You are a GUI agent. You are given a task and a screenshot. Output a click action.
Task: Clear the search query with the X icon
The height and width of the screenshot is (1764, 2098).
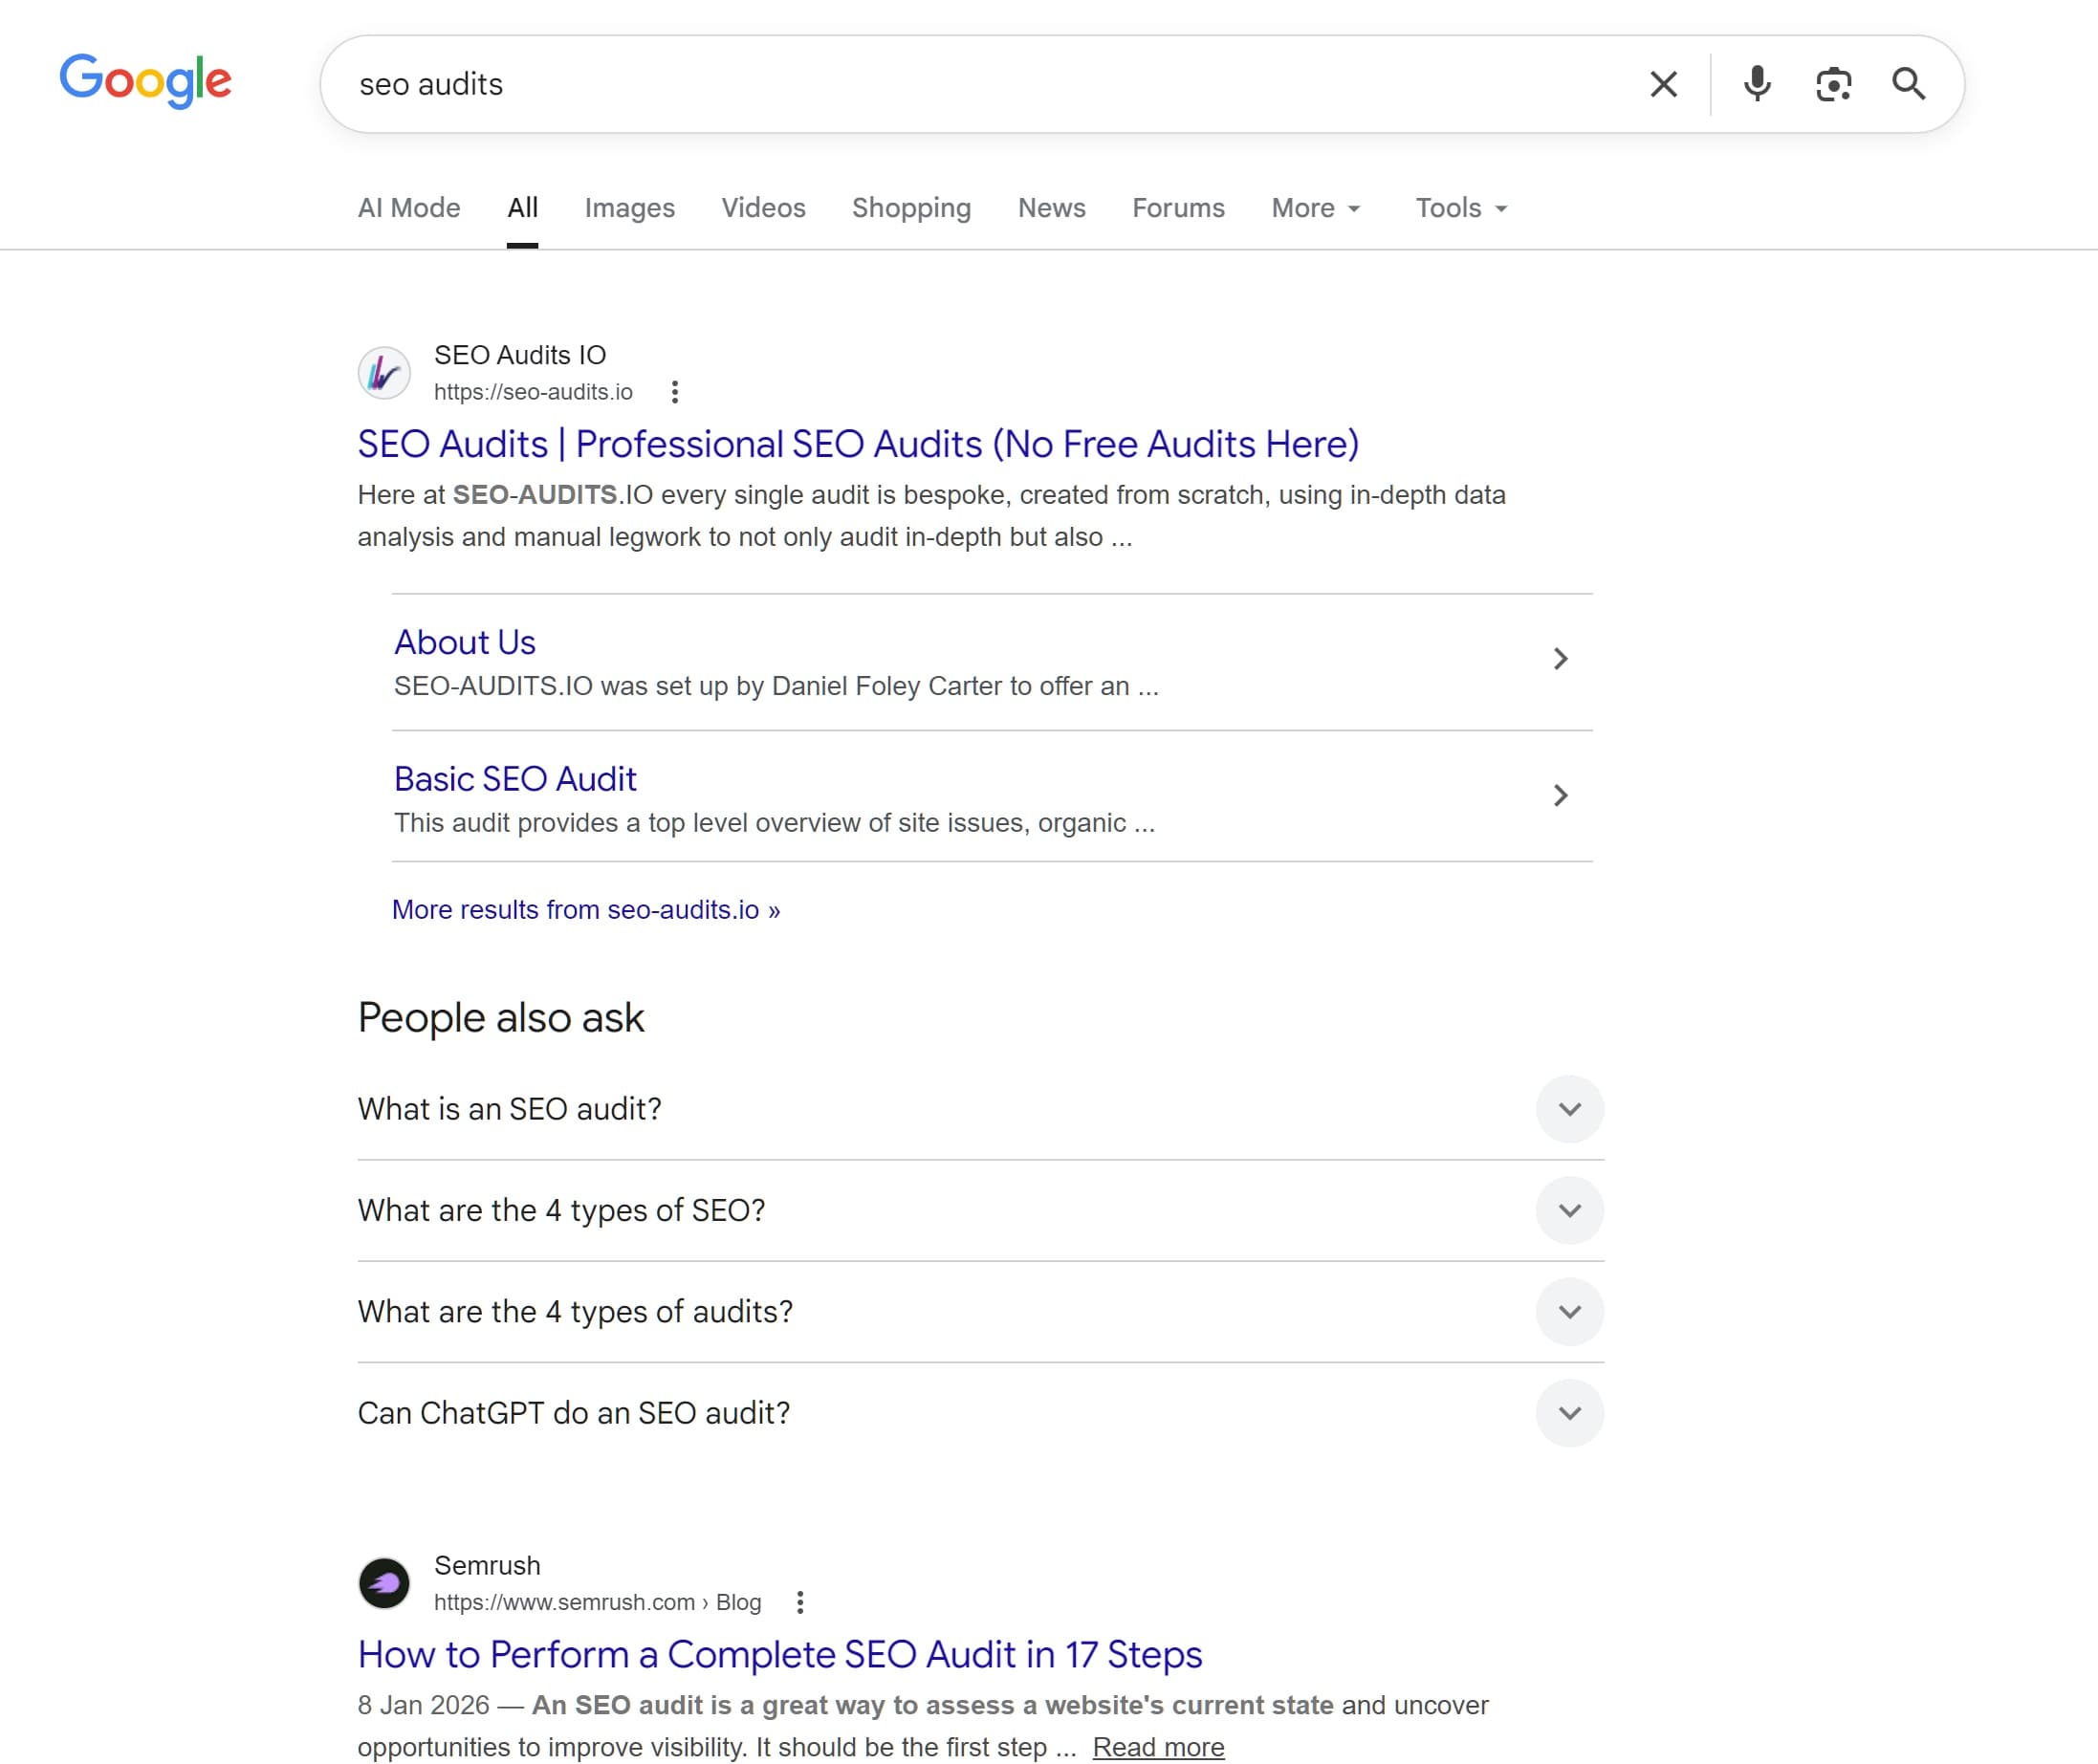[x=1663, y=84]
